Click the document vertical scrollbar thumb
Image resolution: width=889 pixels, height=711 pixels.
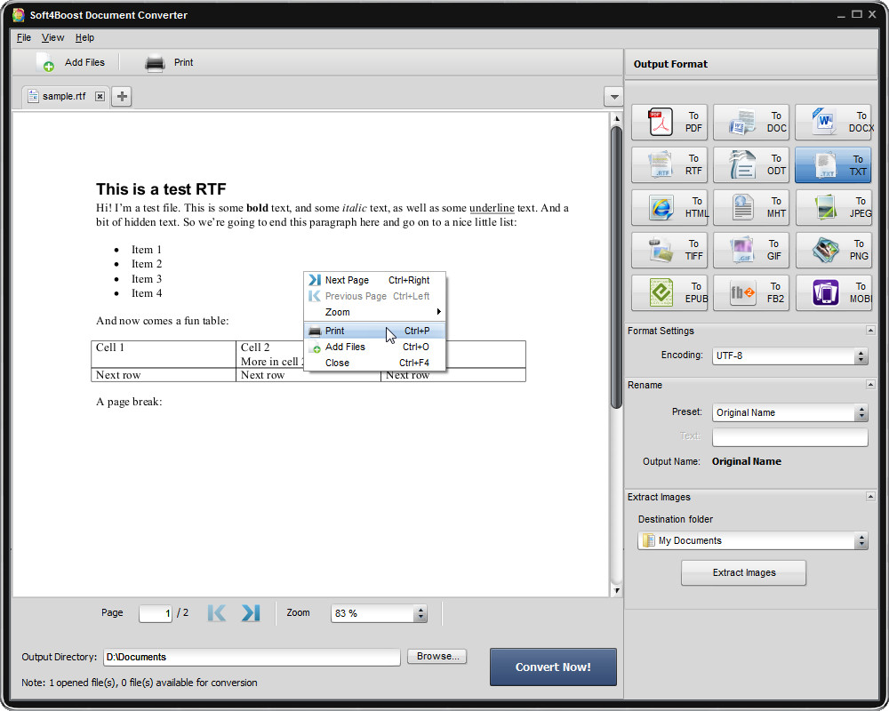point(616,267)
